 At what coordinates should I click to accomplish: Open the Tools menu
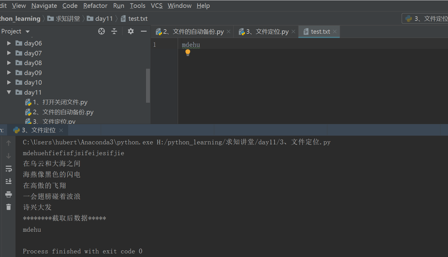(138, 6)
